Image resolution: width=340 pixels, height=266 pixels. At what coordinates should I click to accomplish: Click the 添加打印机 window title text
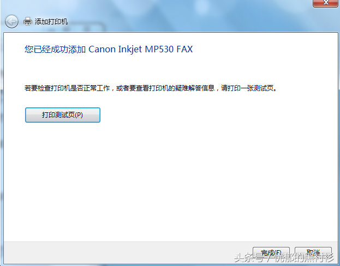51,21
